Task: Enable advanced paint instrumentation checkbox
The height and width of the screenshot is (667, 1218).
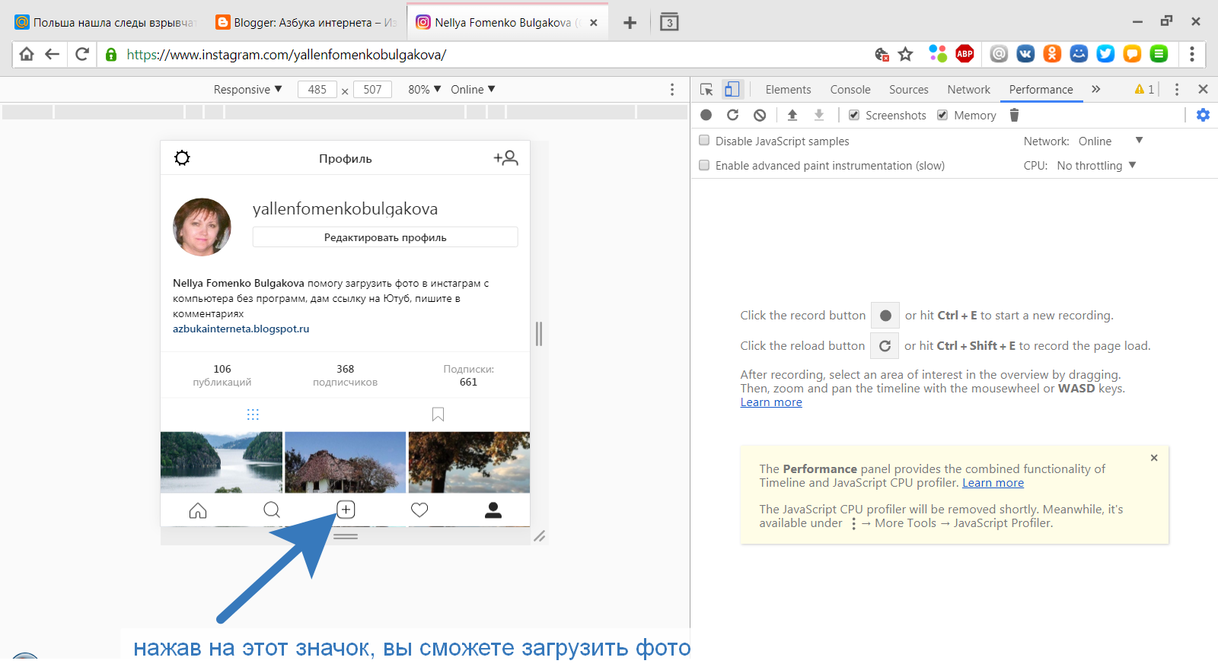Action: 704,165
